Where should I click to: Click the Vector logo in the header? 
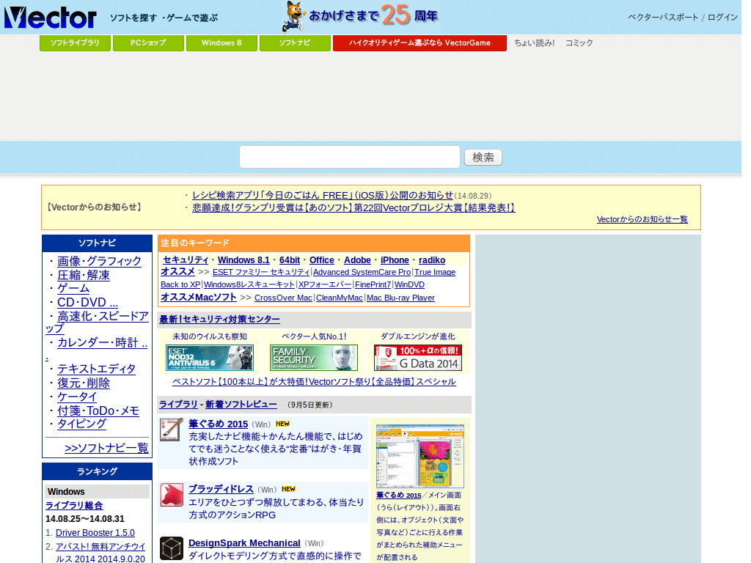click(x=51, y=18)
